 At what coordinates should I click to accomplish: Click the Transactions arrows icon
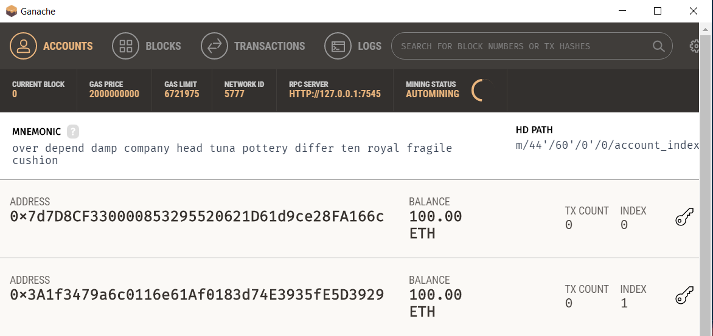(215, 46)
